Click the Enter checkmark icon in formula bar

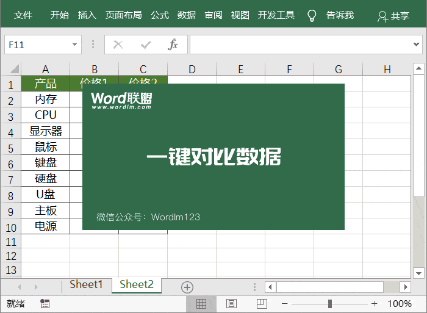[x=146, y=45]
